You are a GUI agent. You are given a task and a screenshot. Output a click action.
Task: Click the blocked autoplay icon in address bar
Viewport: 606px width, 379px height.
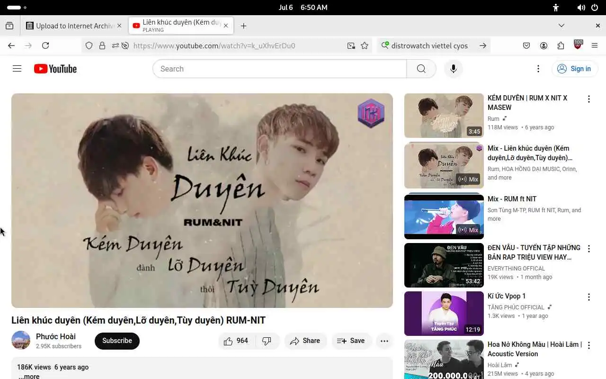click(x=125, y=45)
